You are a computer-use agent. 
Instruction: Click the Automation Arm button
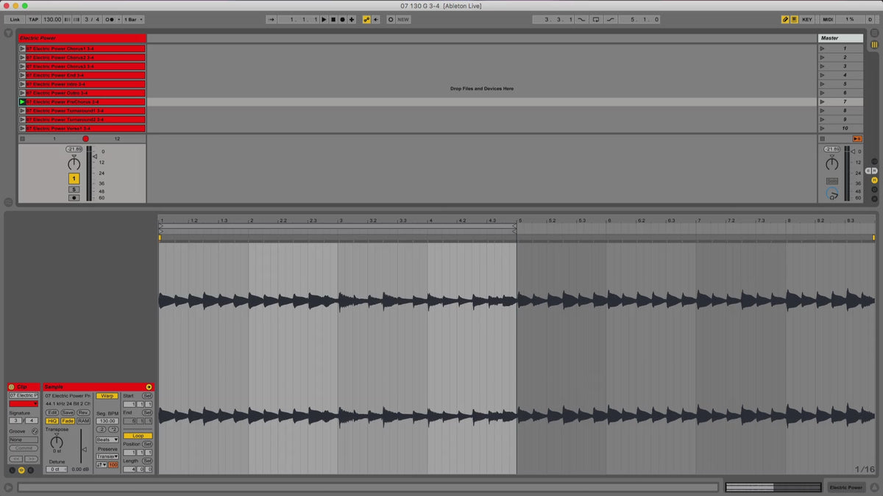point(366,20)
